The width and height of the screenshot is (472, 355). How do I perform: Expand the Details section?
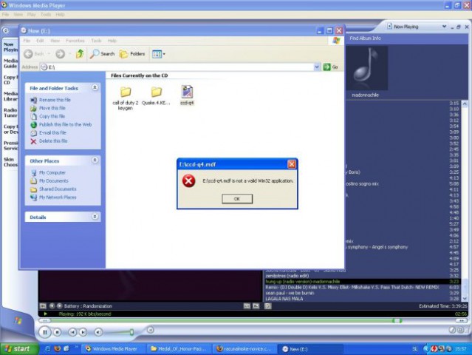pos(95,217)
